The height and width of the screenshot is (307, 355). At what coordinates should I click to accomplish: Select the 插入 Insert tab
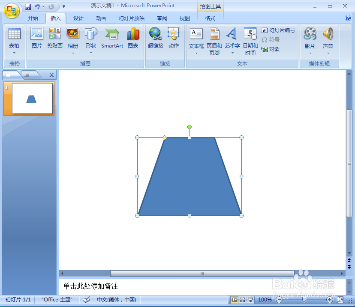coord(55,18)
